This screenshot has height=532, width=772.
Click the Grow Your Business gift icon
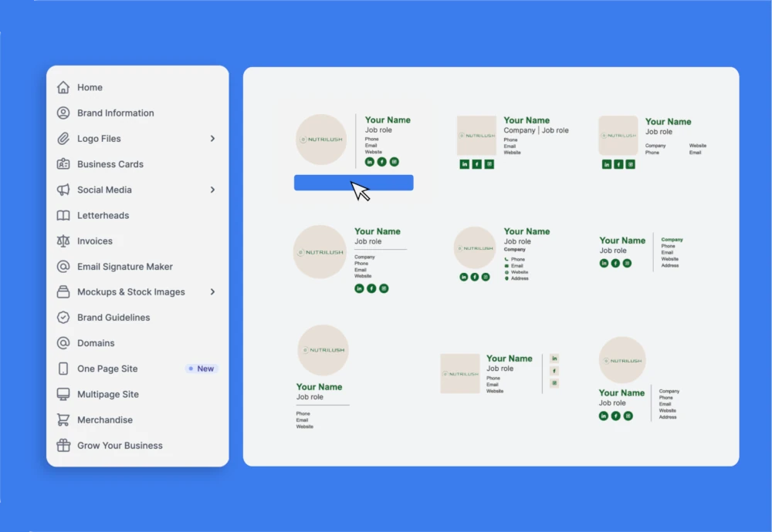63,446
